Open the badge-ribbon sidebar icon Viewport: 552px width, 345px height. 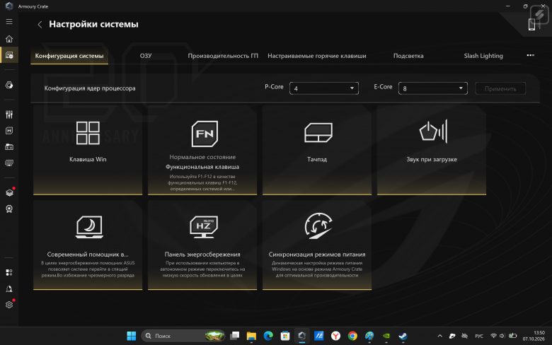point(9,209)
